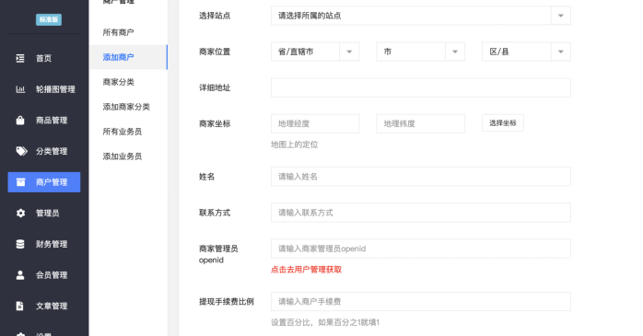Click the 提现手续费比例 field label
This screenshot has width=643, height=336.
pos(227,302)
